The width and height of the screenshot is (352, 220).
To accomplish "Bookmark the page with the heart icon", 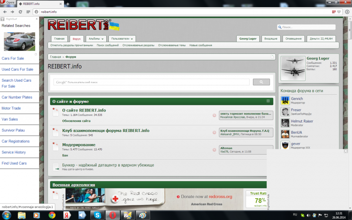I will tap(339, 12).
